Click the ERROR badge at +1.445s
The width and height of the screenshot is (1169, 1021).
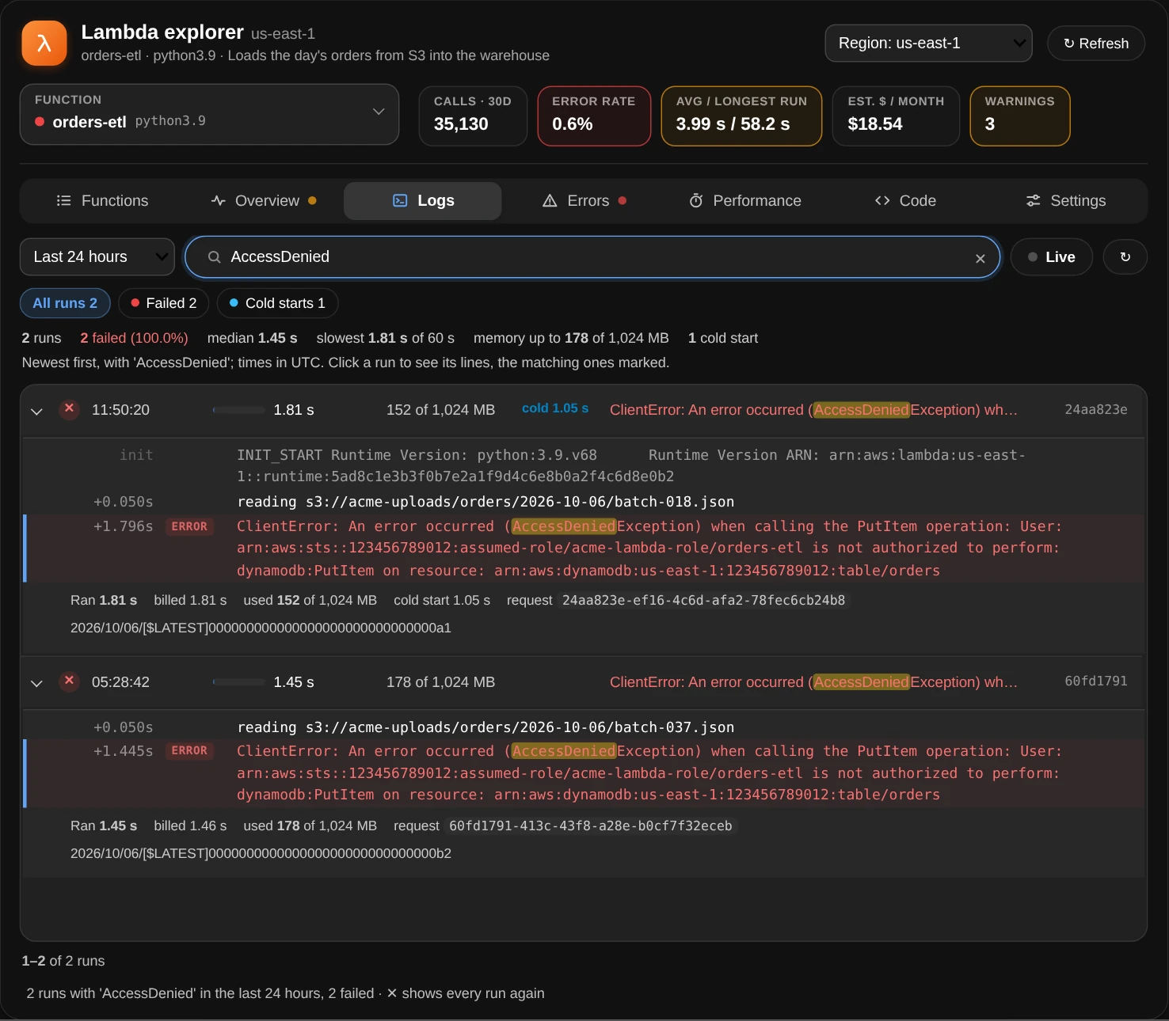coord(189,751)
